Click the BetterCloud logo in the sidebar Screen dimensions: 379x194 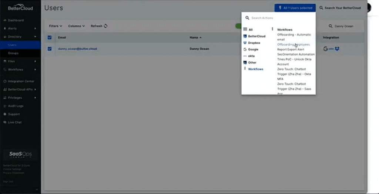click(20, 7)
